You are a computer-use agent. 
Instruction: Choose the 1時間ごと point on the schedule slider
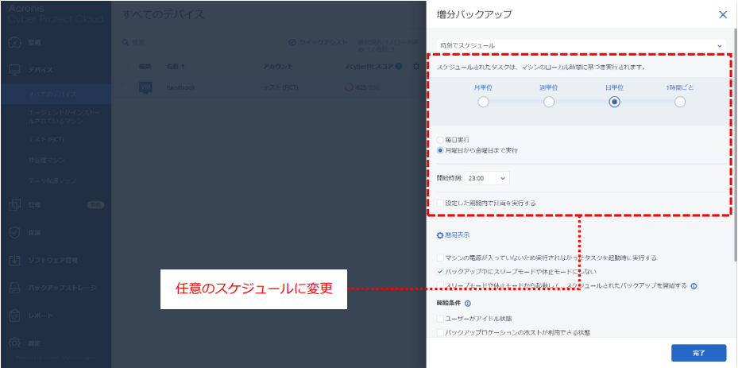[x=680, y=102]
